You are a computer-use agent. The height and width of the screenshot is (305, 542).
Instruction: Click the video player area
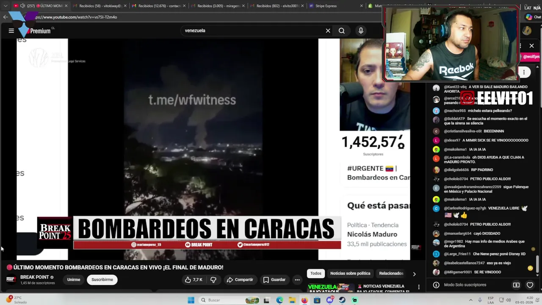213,149
